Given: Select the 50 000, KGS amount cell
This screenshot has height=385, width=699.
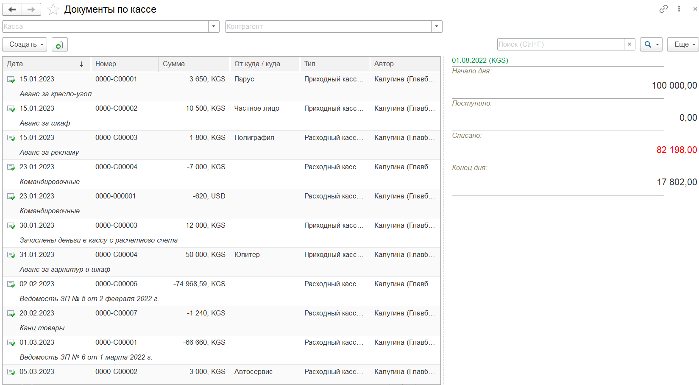Looking at the screenshot, I should point(206,255).
